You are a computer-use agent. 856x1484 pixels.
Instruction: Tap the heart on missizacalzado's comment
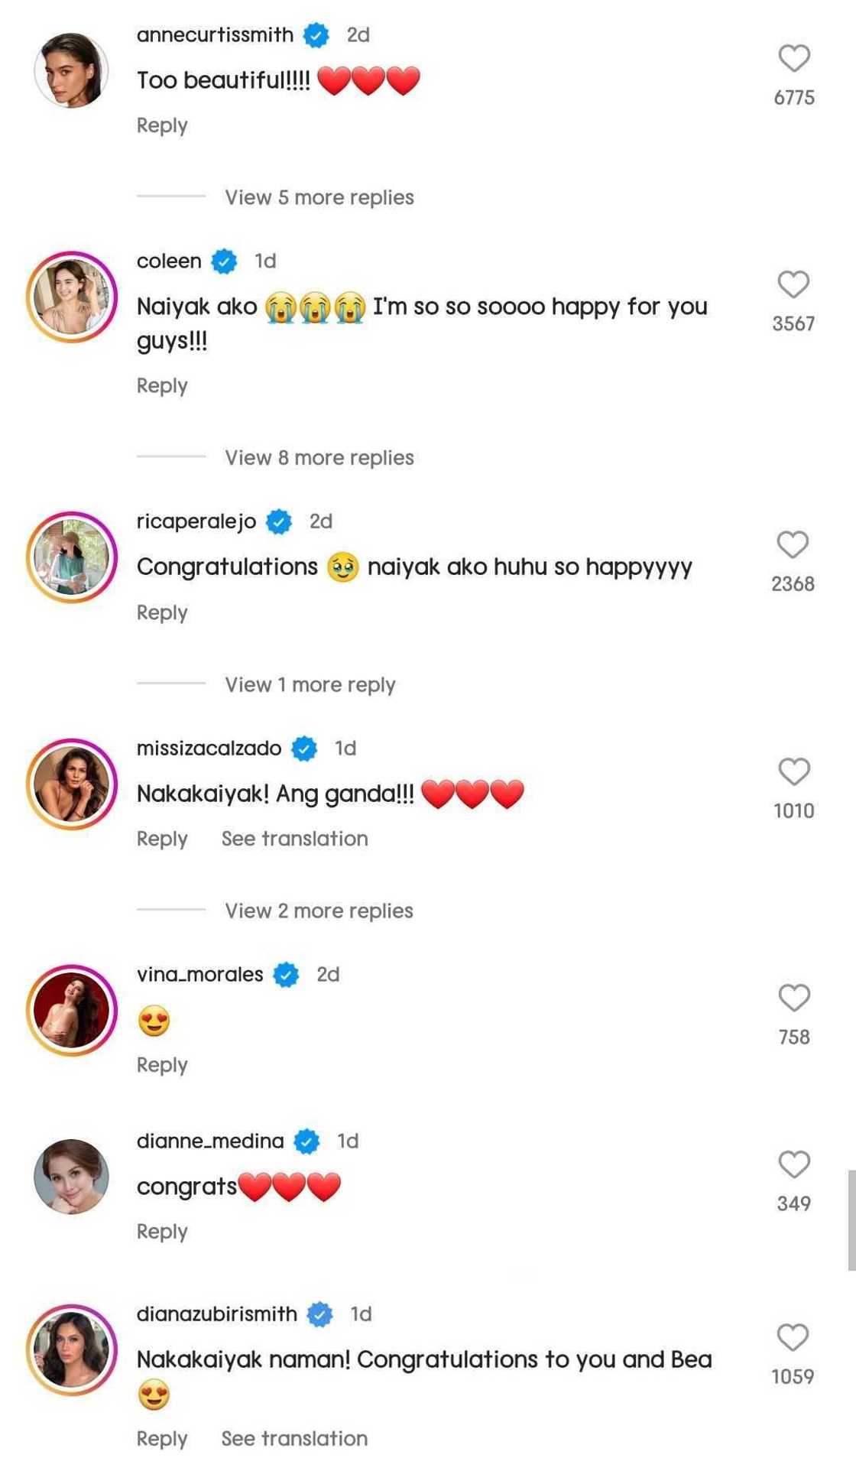[x=794, y=771]
